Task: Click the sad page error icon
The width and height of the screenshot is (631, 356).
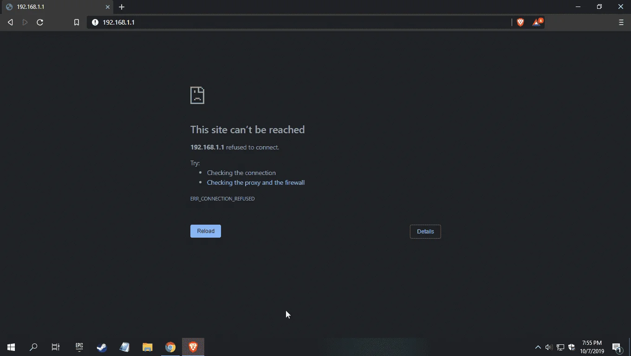Action: pyautogui.click(x=197, y=95)
